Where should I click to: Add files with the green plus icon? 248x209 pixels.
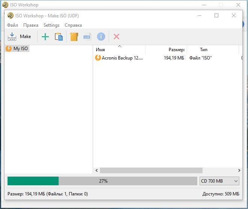coord(45,37)
